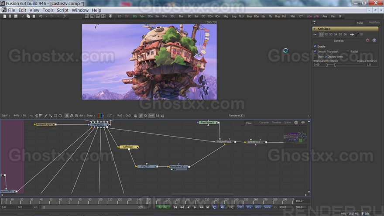Click the New composition icon in toolbar
Image resolution: width=384 pixels, height=216 pixels.
(x=5, y=17)
